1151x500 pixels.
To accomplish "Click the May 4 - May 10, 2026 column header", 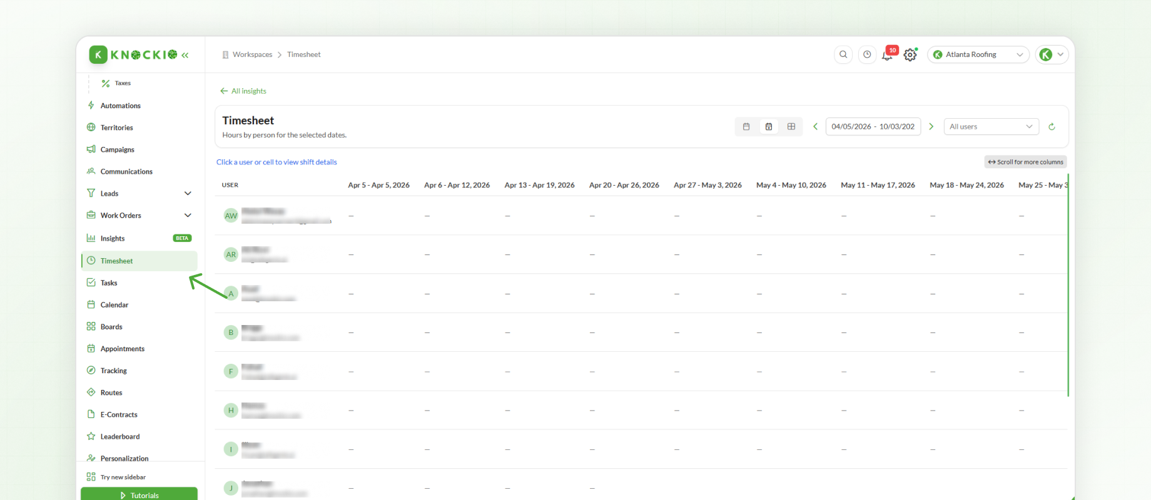I will point(791,185).
